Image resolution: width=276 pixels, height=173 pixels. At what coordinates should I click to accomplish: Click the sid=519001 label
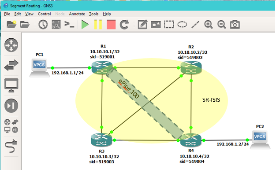102,57
